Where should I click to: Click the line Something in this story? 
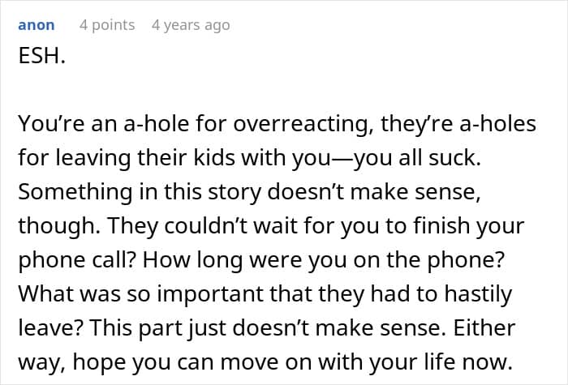250,192
